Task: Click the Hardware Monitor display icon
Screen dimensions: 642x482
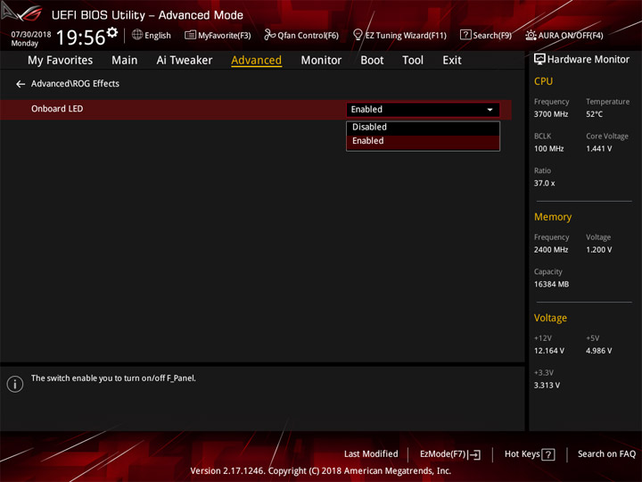Action: coord(539,60)
